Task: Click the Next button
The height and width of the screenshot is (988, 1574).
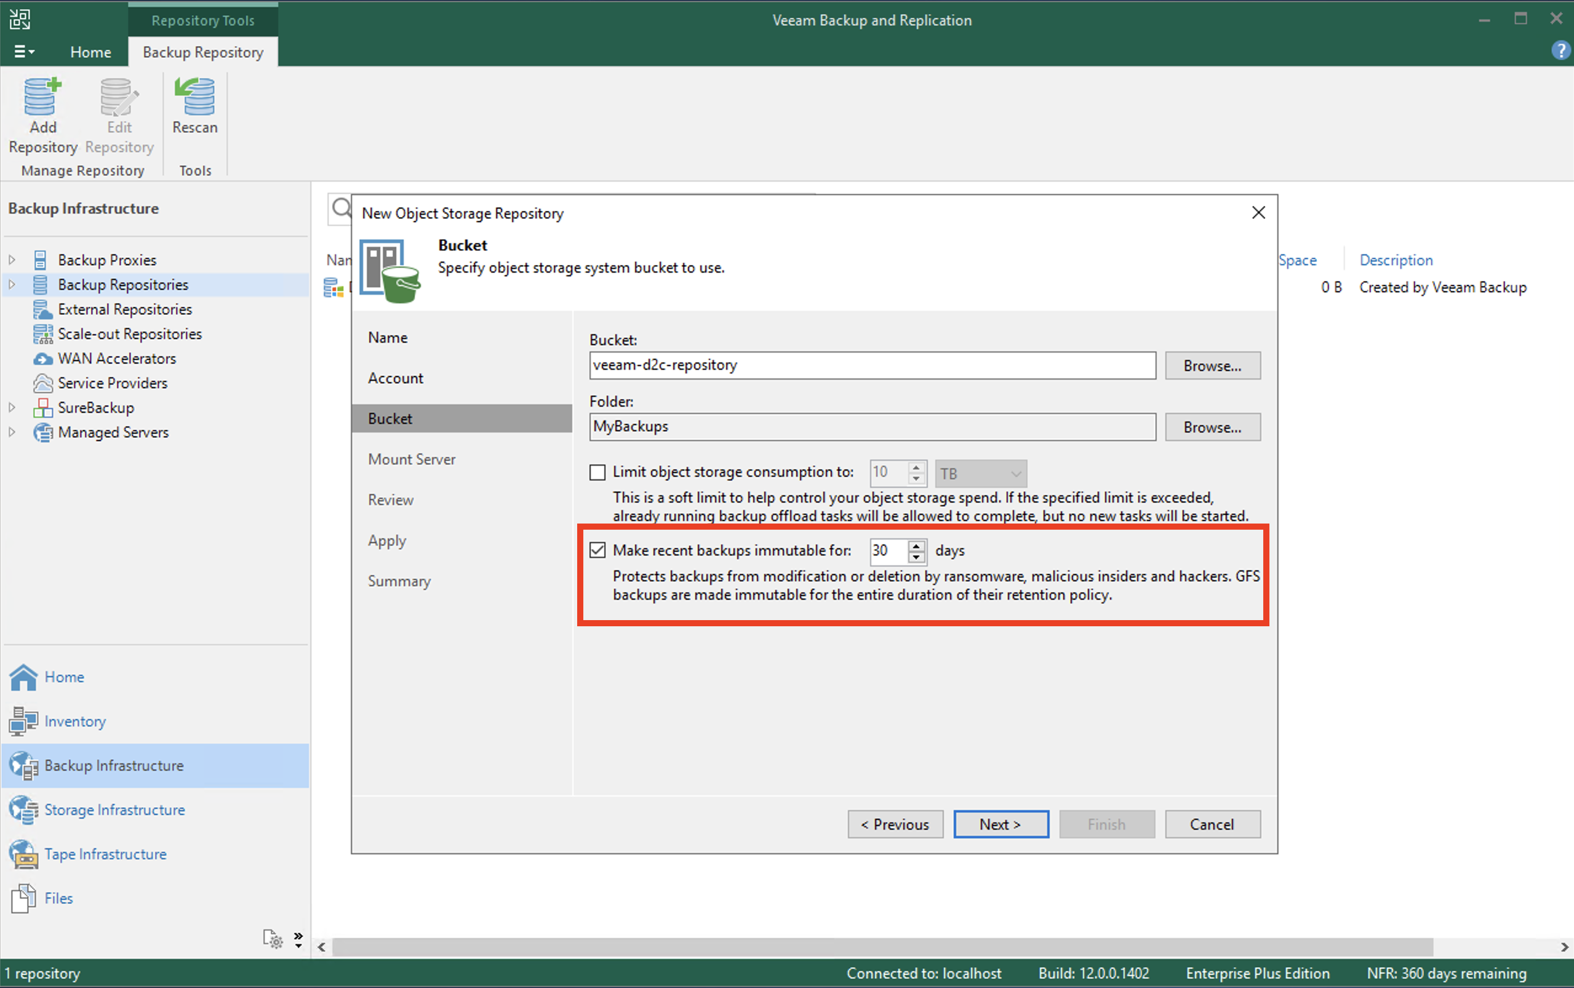Action: [x=1001, y=824]
